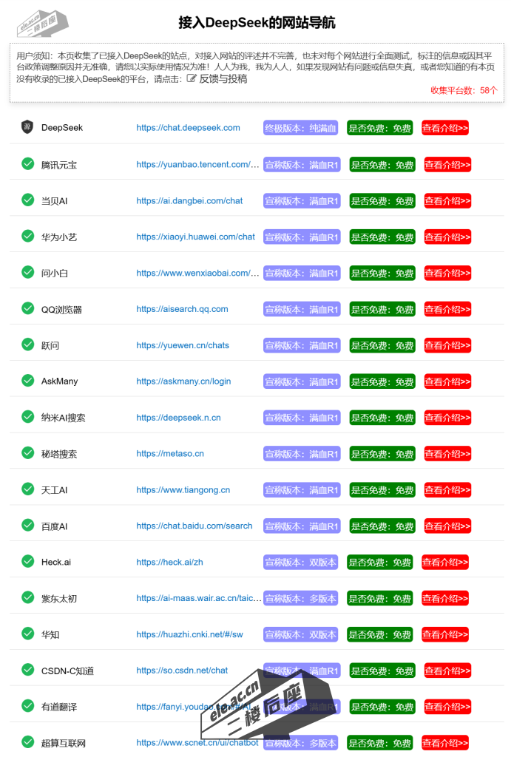Image resolution: width=511 pixels, height=757 pixels.
Task: Click the 反馈与投稿 edit icon
Action: click(192, 78)
